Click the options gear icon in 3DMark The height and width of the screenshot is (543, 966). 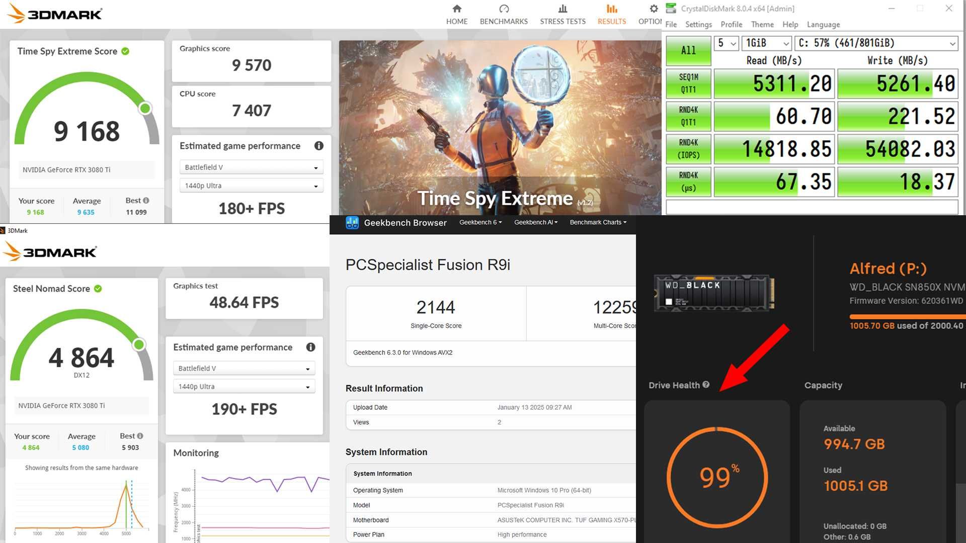click(654, 9)
